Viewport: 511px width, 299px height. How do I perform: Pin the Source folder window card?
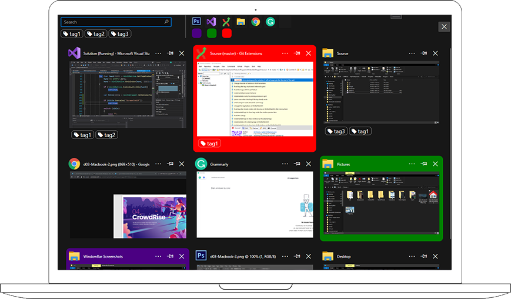pyautogui.click(x=423, y=53)
